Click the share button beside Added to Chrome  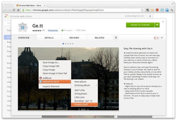point(157,25)
